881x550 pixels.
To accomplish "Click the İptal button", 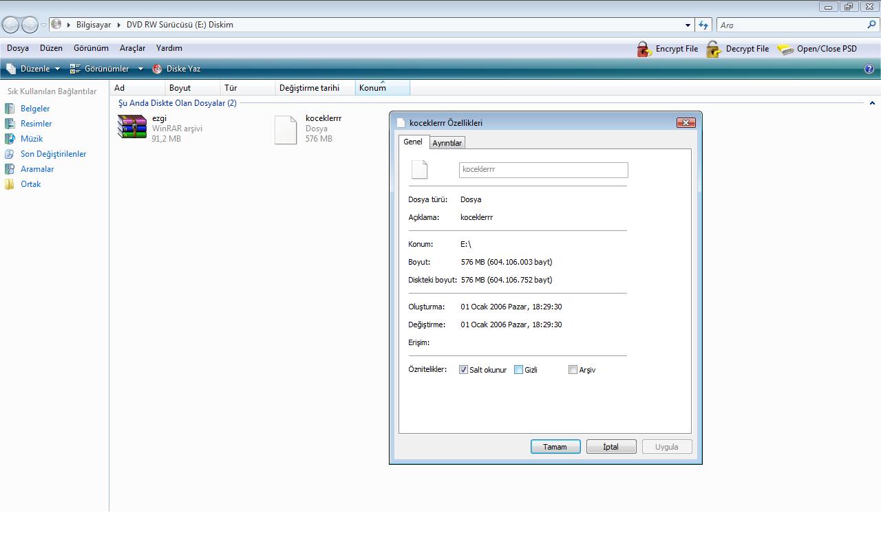I will (x=611, y=447).
